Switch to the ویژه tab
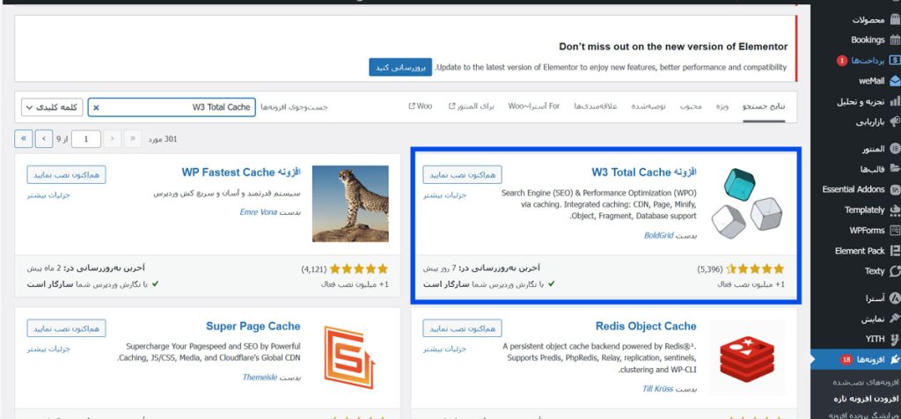 (x=722, y=107)
